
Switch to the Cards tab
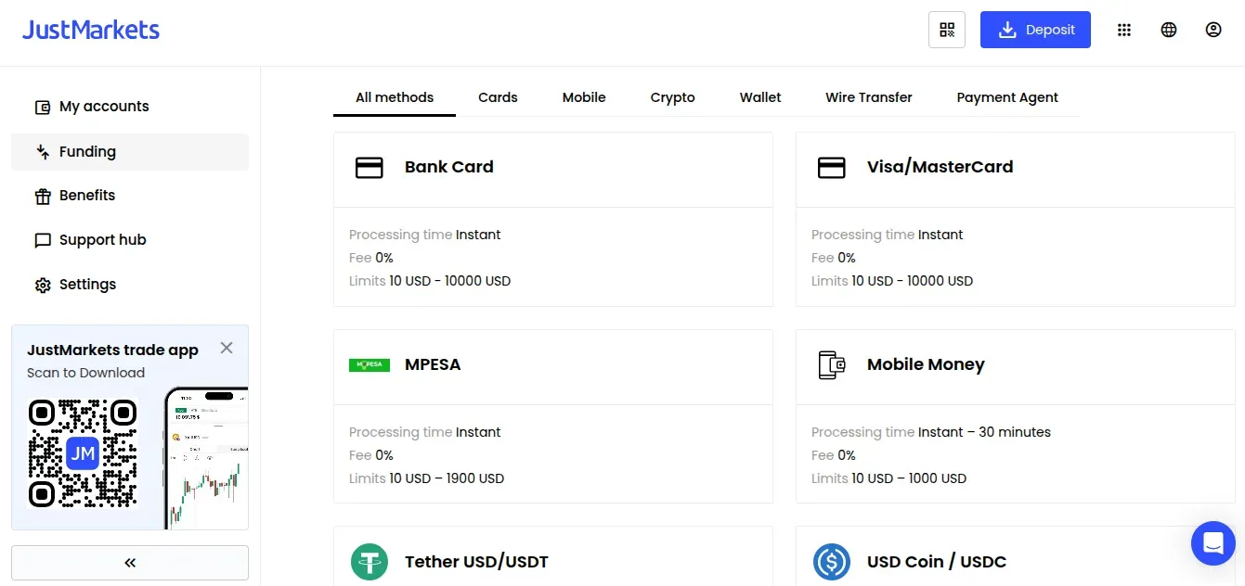click(498, 97)
